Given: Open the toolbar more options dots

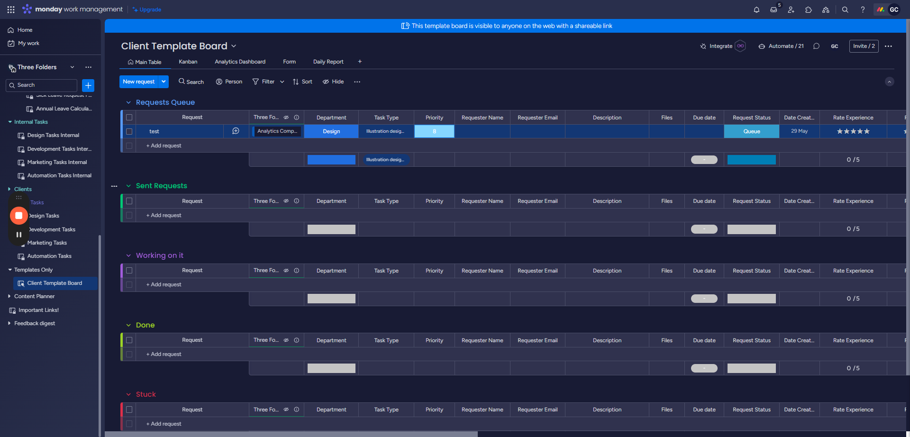Looking at the screenshot, I should click(357, 82).
